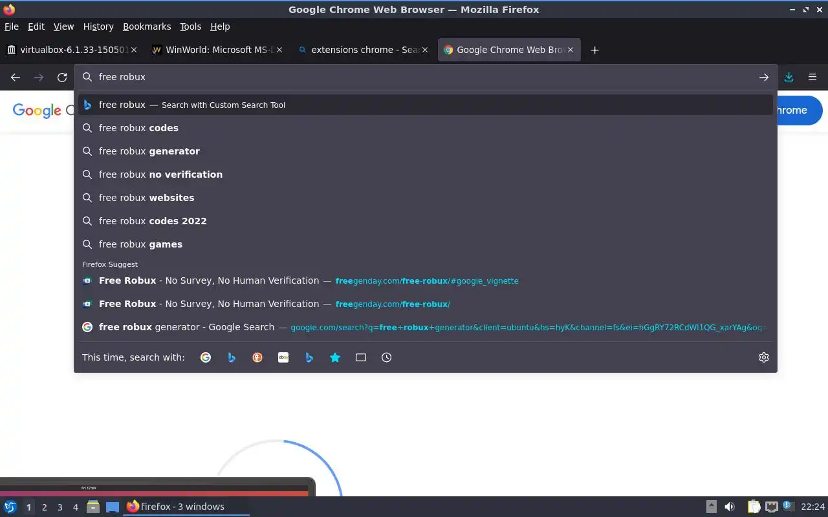Open the Firefox hamburger menu
This screenshot has height=517, width=828.
(x=812, y=77)
